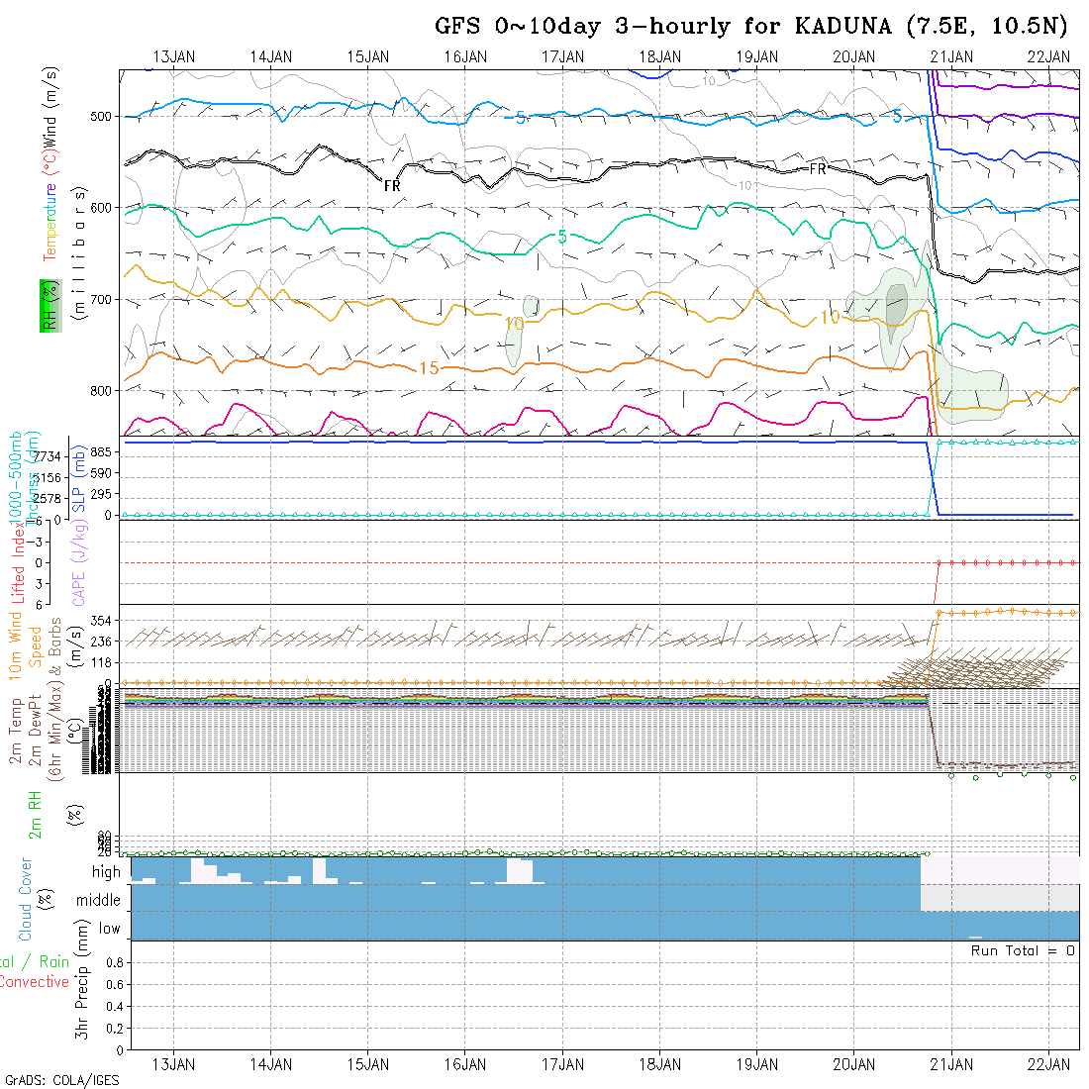Click the 2m RH axis title
Screen dimensions: 1089x1089
pos(35,814)
